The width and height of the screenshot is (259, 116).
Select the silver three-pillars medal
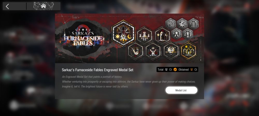pyautogui.click(x=193, y=24)
